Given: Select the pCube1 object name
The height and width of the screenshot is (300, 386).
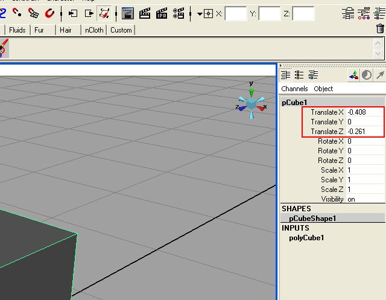Looking at the screenshot, I should 294,103.
